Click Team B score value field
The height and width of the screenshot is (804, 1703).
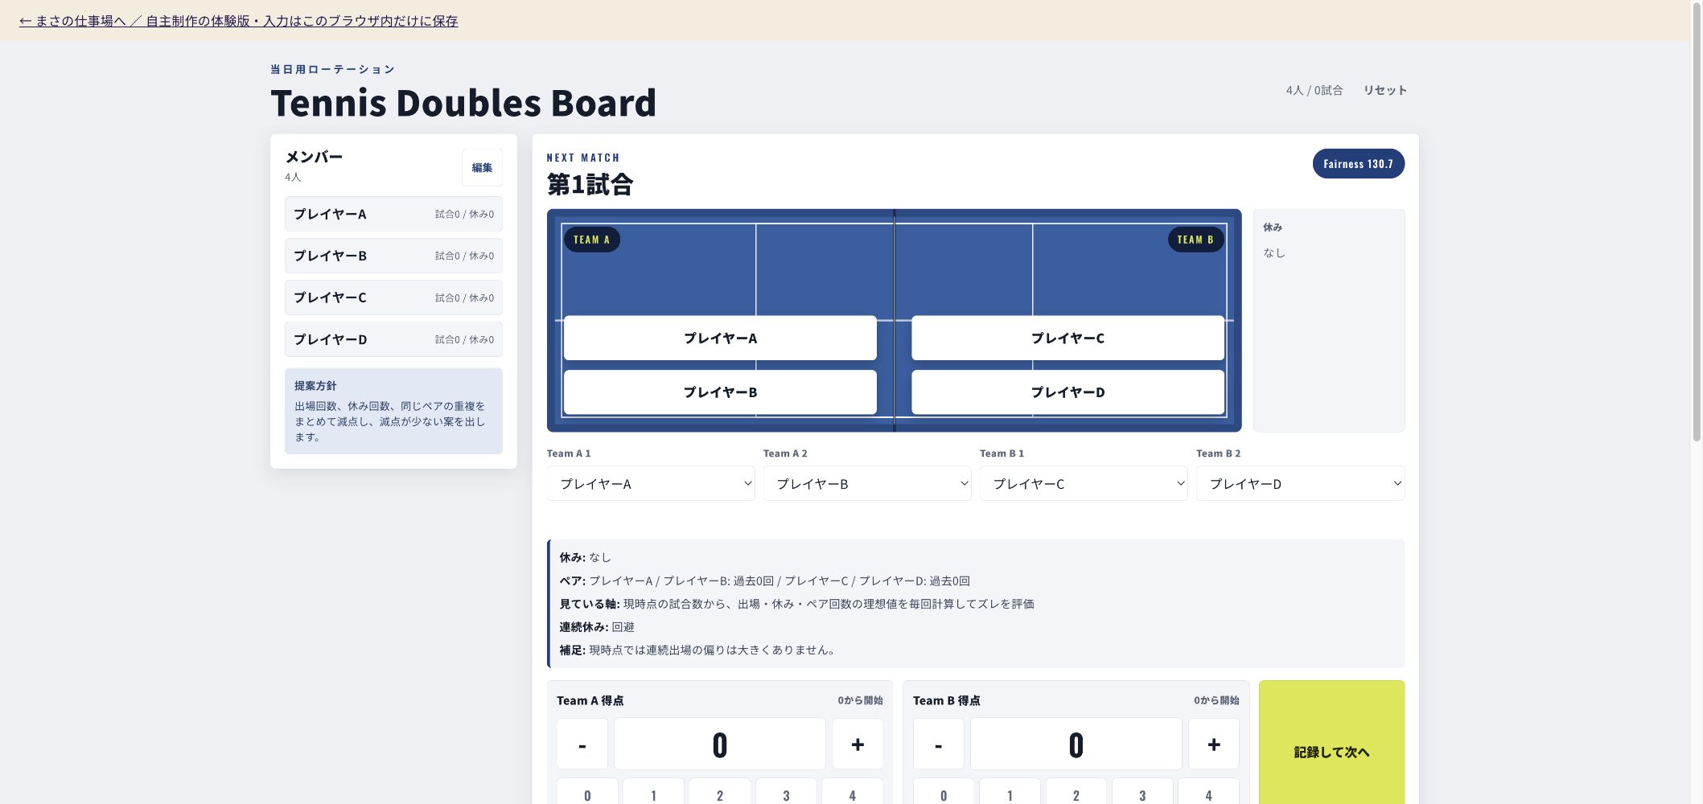pos(1076,744)
